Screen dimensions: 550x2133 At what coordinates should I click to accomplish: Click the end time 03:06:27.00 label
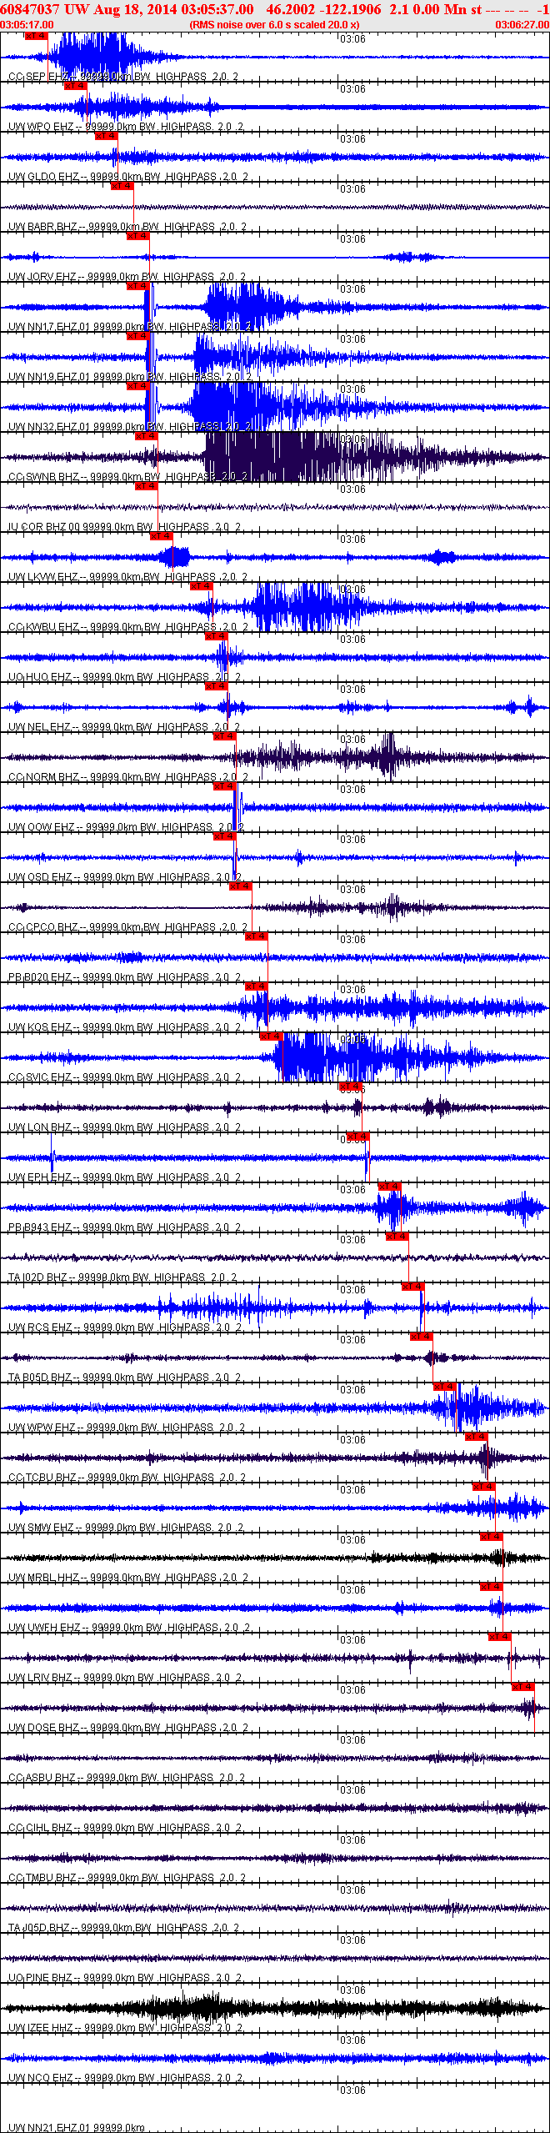[x=522, y=25]
